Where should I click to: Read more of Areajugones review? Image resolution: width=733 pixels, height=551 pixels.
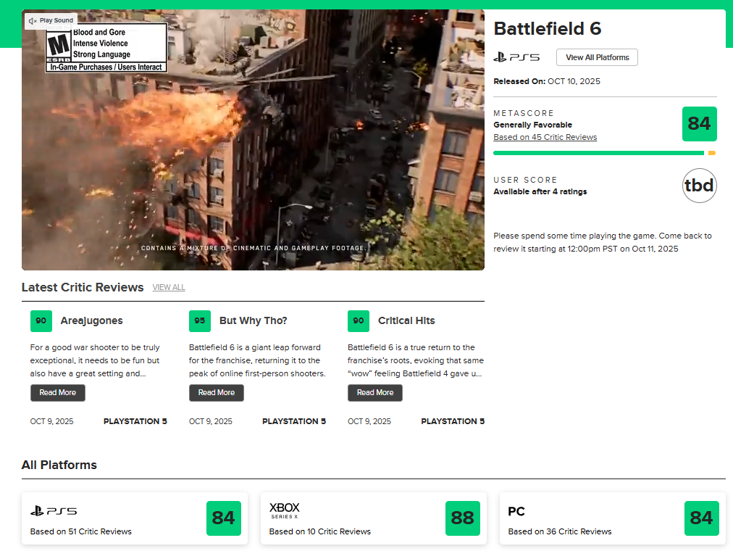[x=58, y=393]
